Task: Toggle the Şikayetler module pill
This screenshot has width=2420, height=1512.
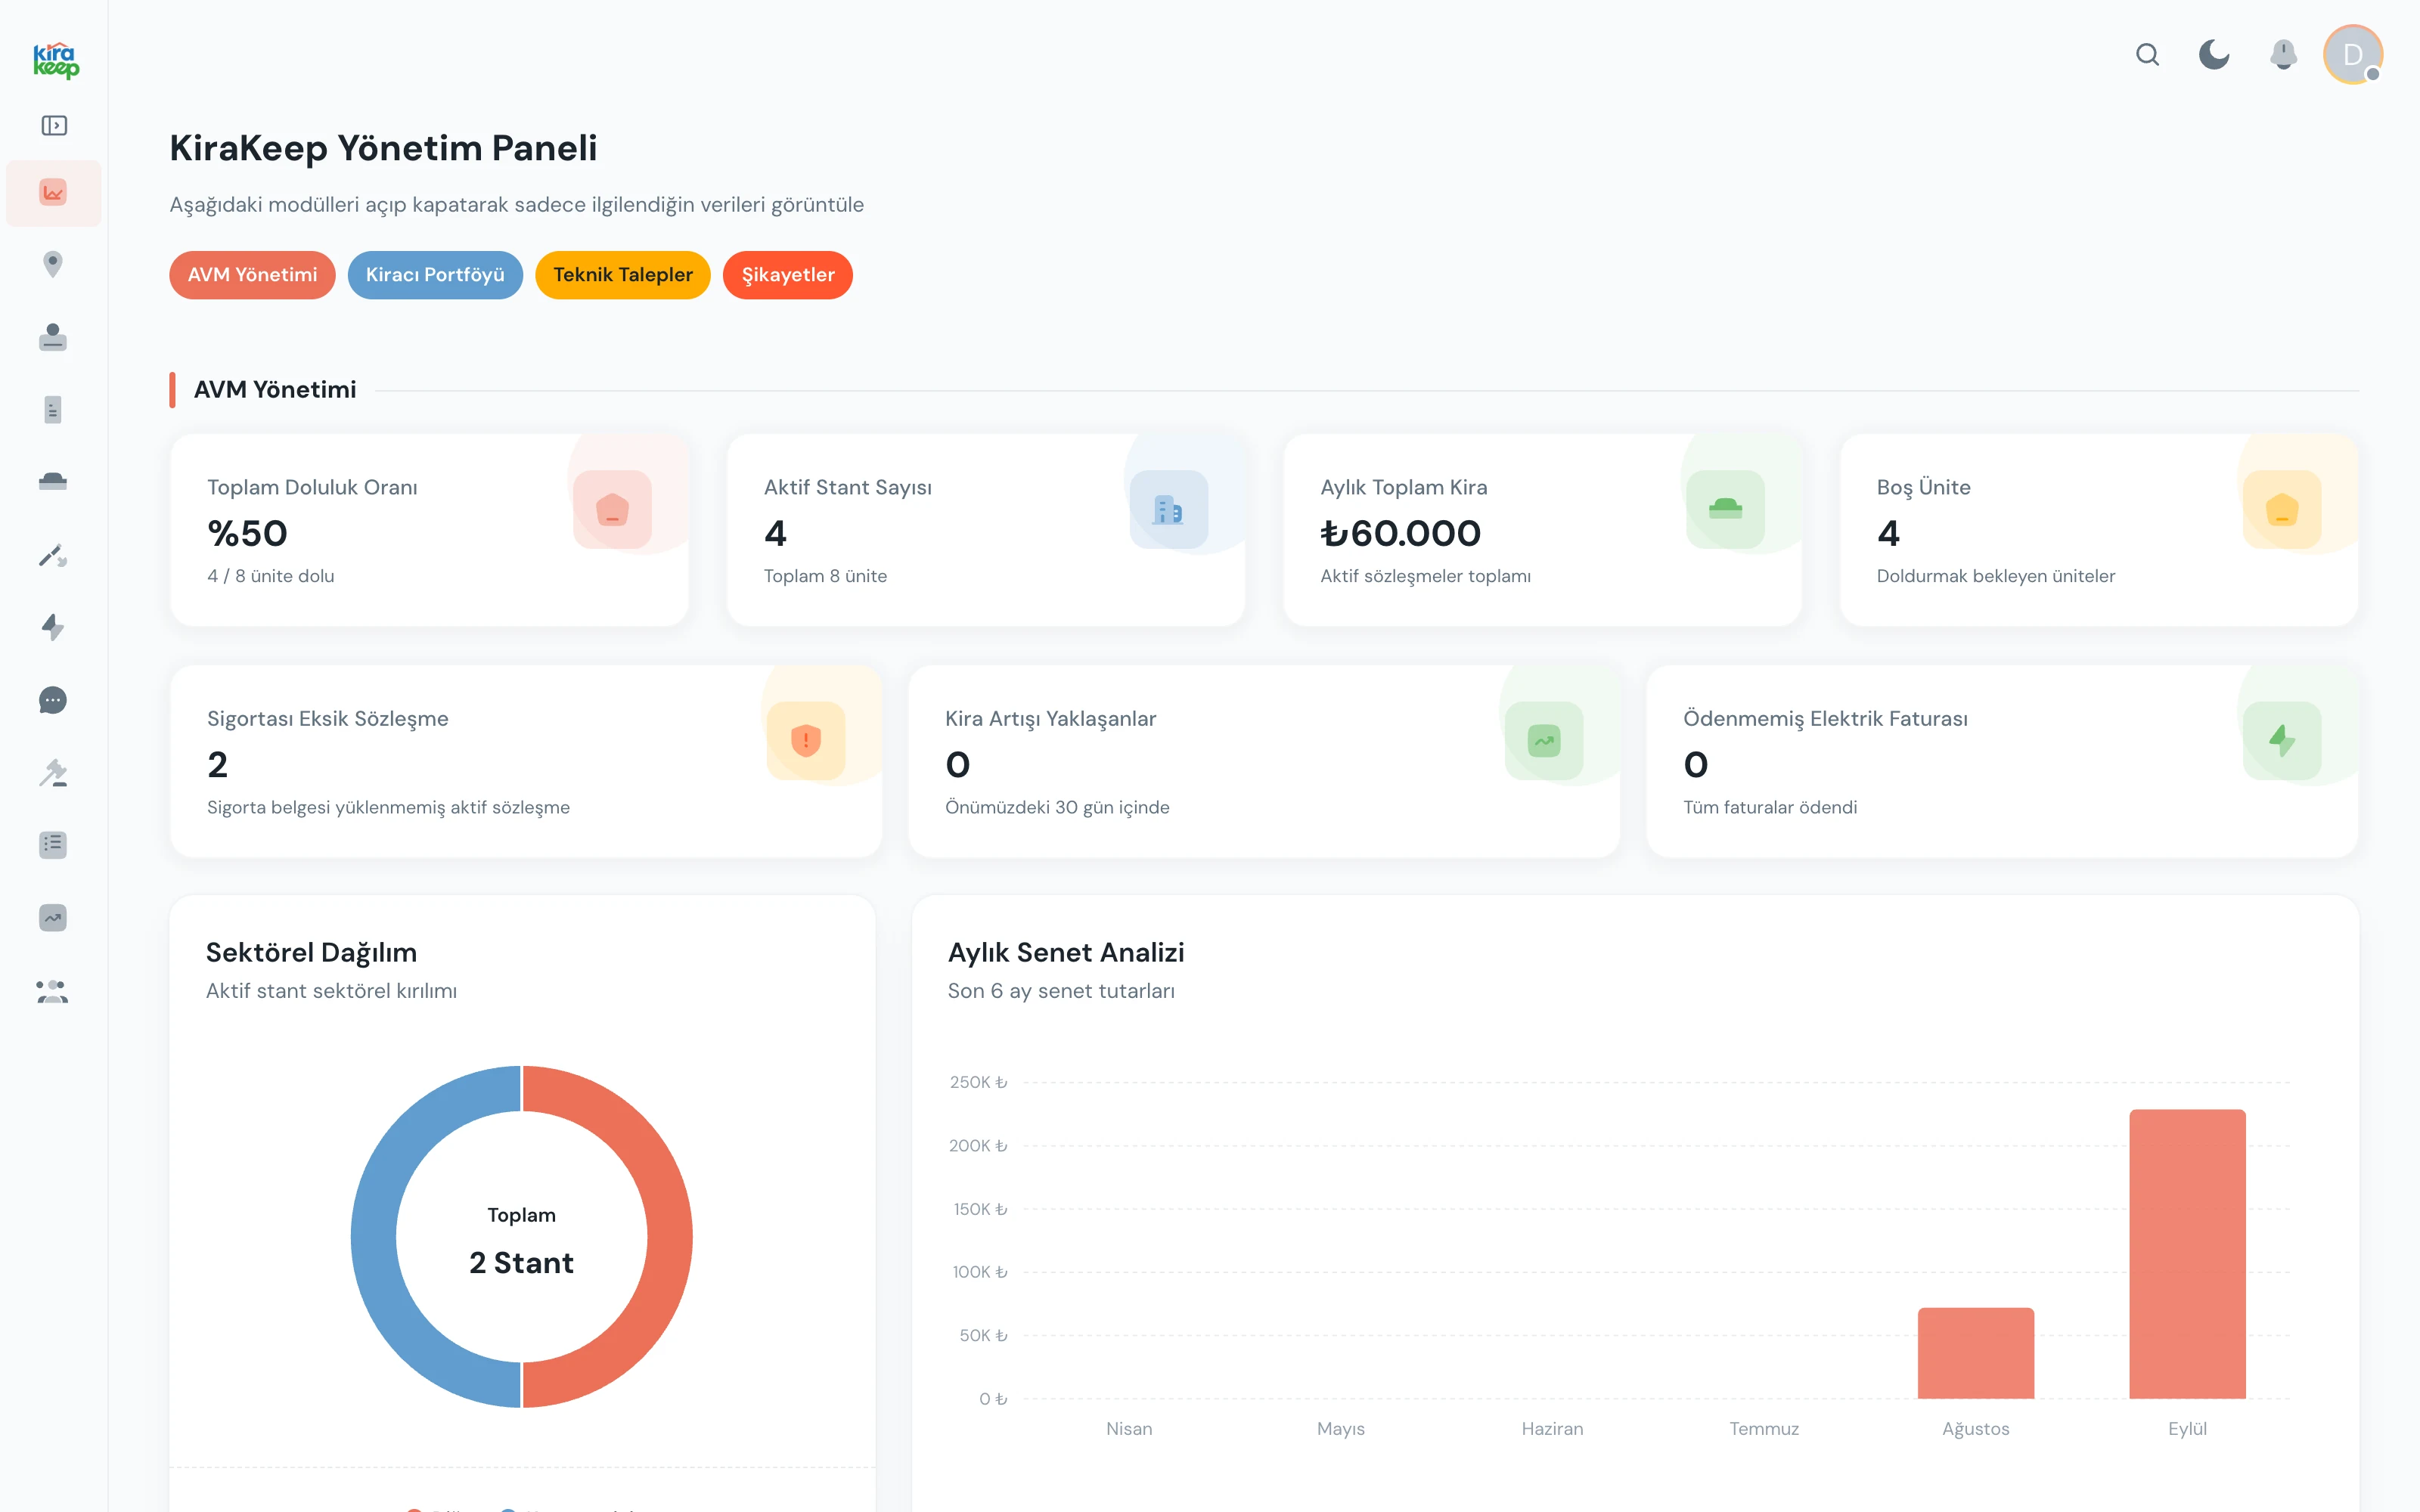Action: coord(788,275)
